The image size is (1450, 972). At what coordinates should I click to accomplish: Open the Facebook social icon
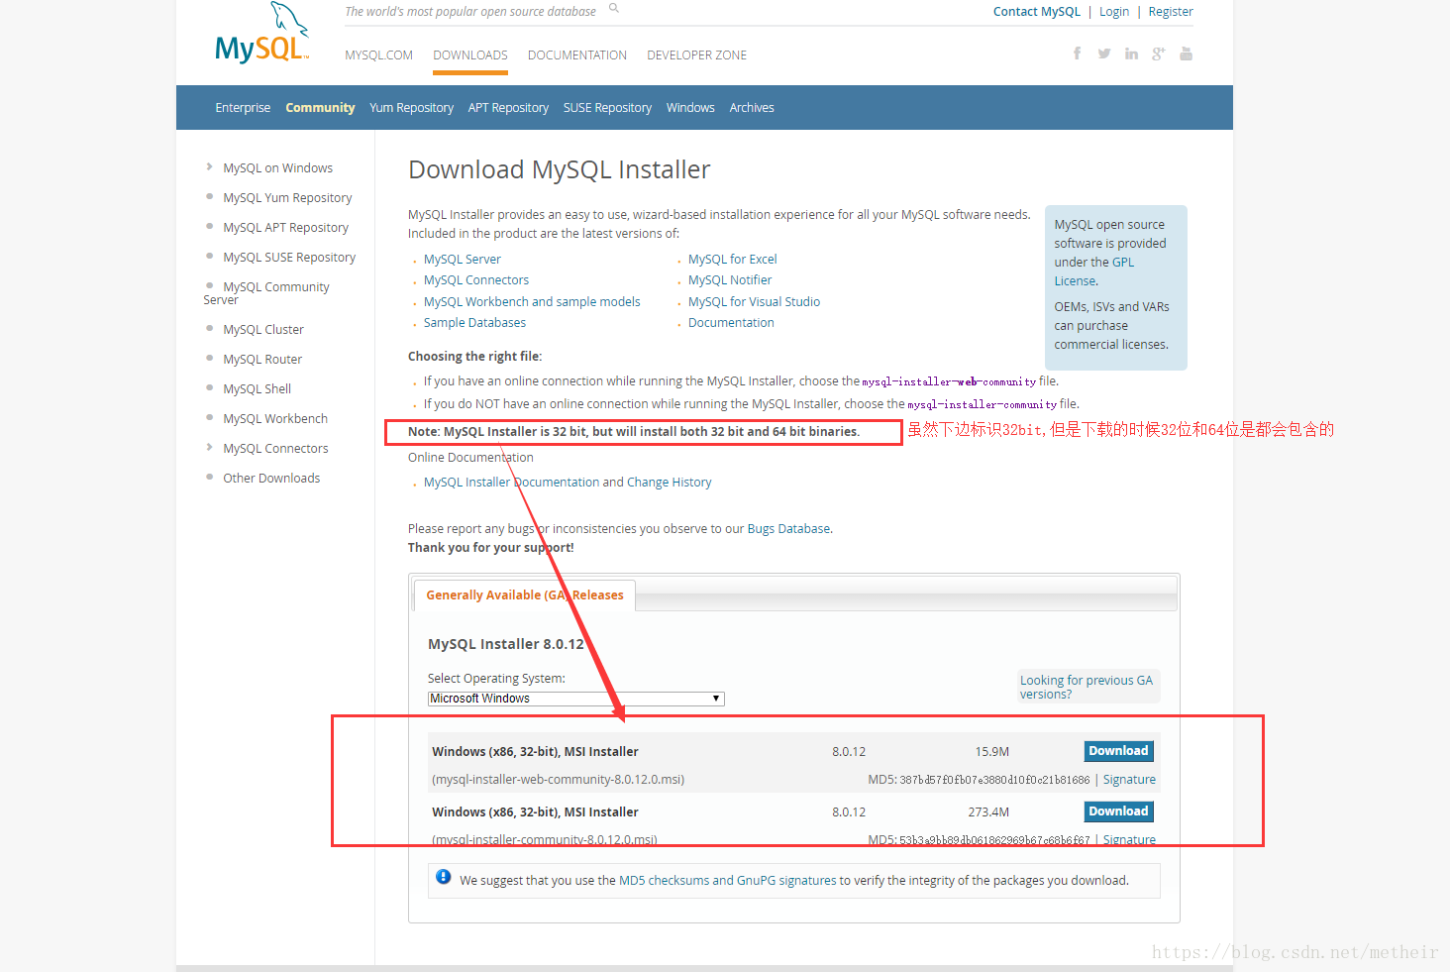1077,54
